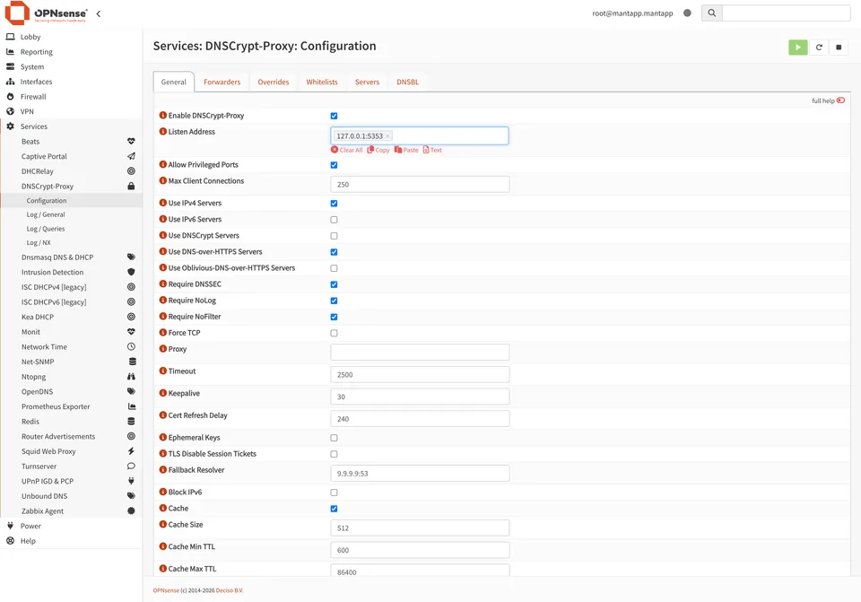Click the Ntopng binoculars icon
861x602 pixels.
pos(131,376)
